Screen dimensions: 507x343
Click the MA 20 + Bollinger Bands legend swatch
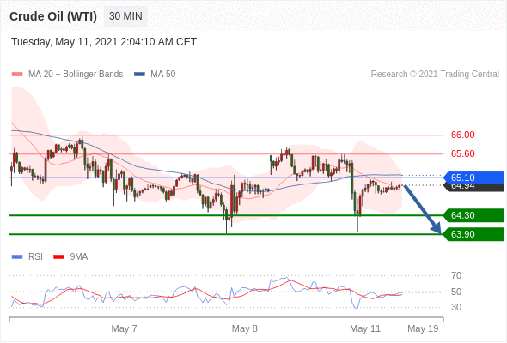coord(17,75)
